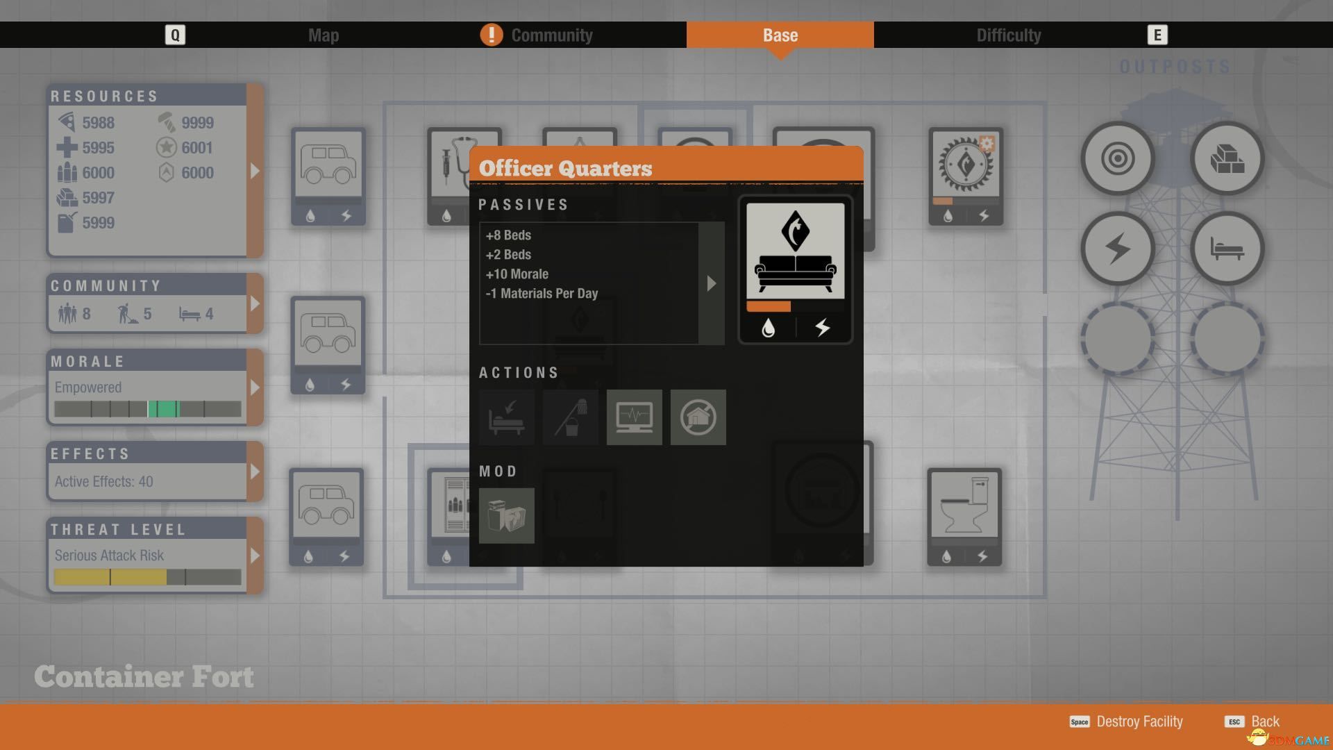Screen dimensions: 1333x750
Task: Select the target/mission icon in outposts panel
Action: (1117, 156)
